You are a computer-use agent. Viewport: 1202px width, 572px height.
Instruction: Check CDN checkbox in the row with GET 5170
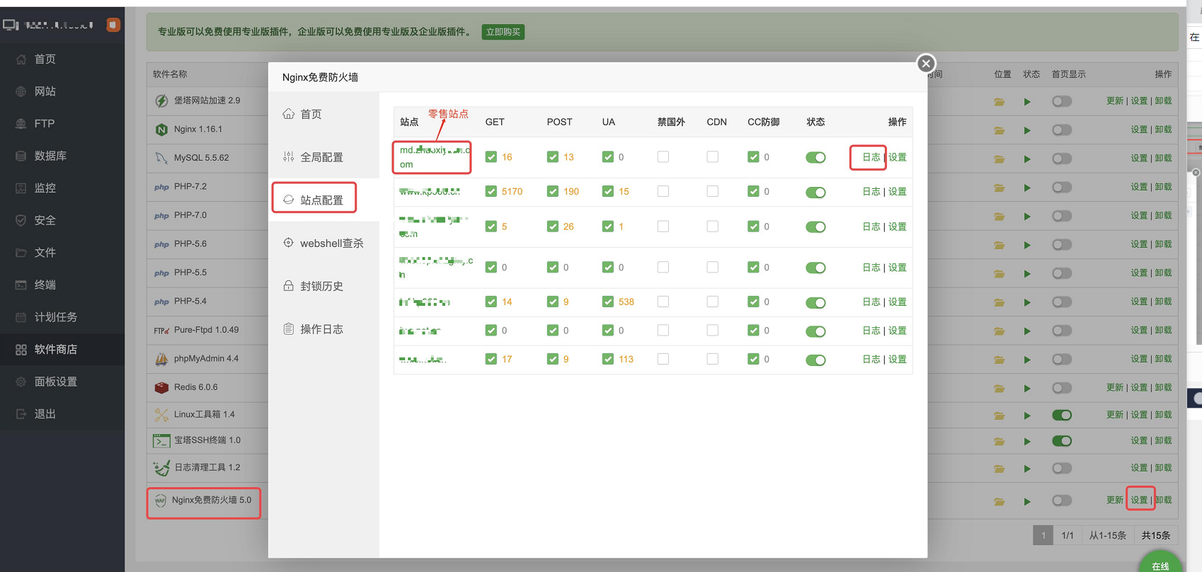pos(713,191)
